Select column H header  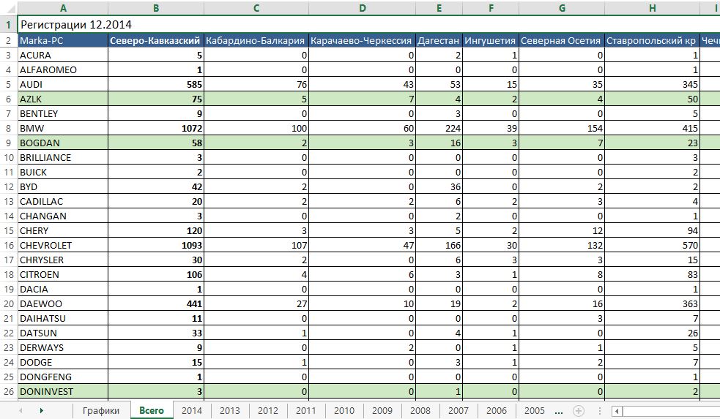coord(652,8)
